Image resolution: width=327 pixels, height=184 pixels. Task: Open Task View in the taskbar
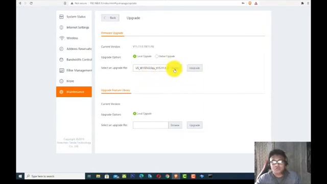89,176
